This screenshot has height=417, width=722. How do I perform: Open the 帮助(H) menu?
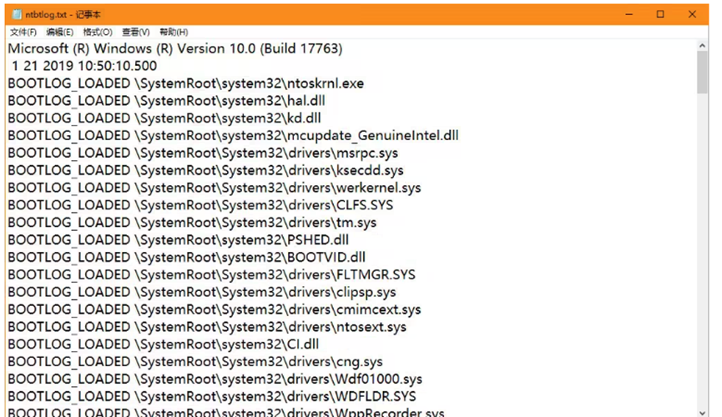(x=174, y=33)
